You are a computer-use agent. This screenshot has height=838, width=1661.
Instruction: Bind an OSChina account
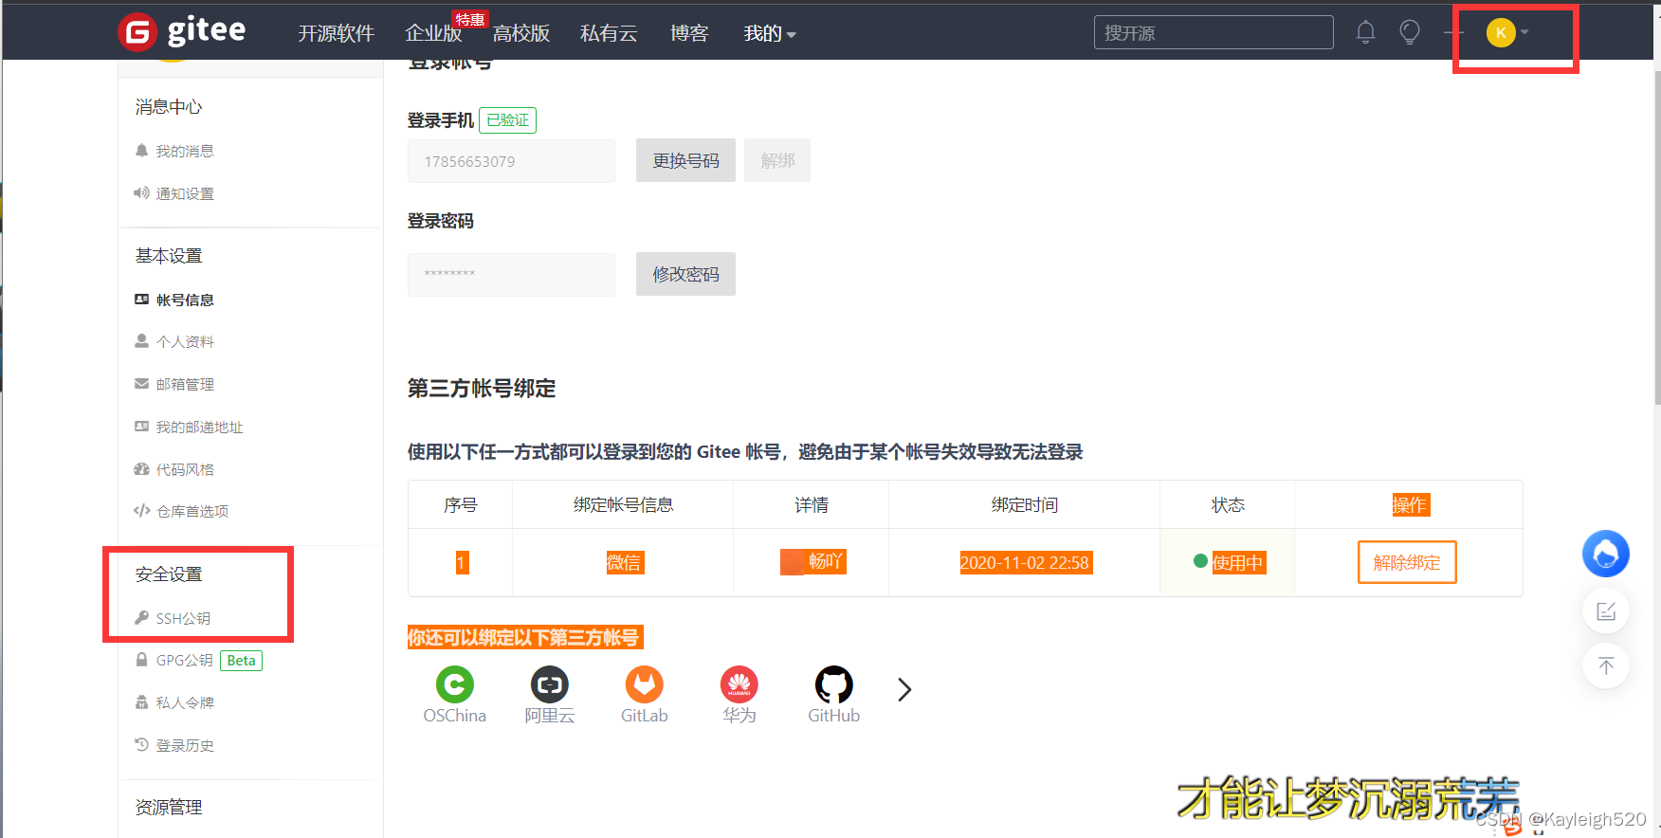pos(455,695)
